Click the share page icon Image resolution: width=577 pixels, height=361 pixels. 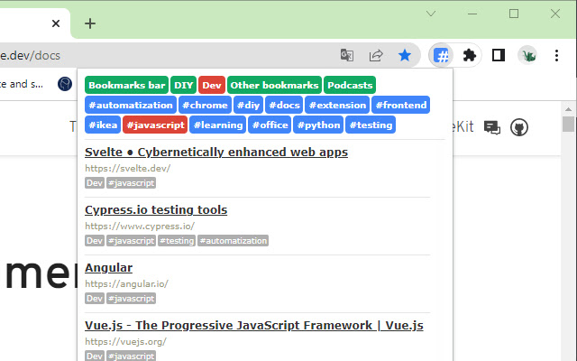coord(376,56)
